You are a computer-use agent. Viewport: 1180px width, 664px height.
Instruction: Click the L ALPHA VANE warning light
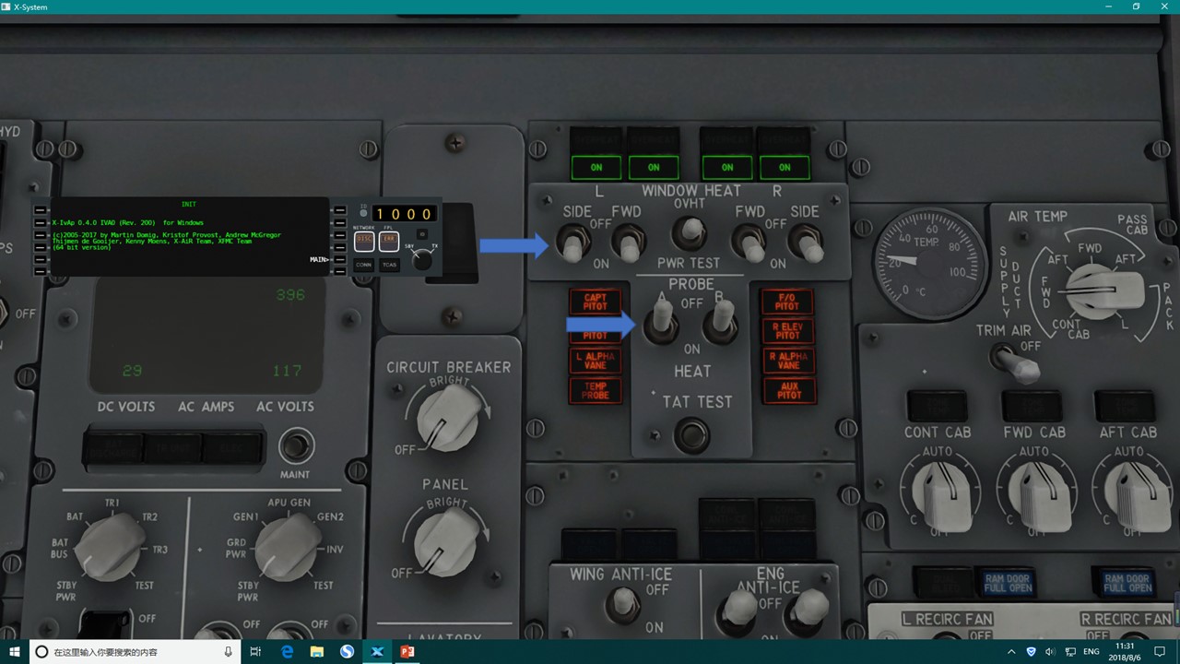click(596, 360)
